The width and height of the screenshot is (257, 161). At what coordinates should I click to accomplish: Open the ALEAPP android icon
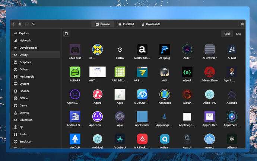point(75,72)
